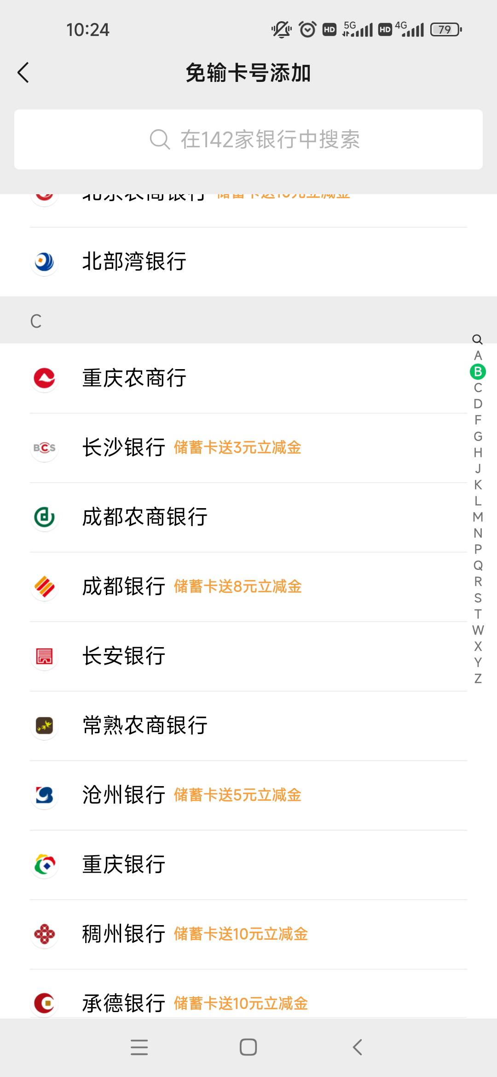
Task: Open 成都银行 8元立减金 promo
Action: click(238, 587)
